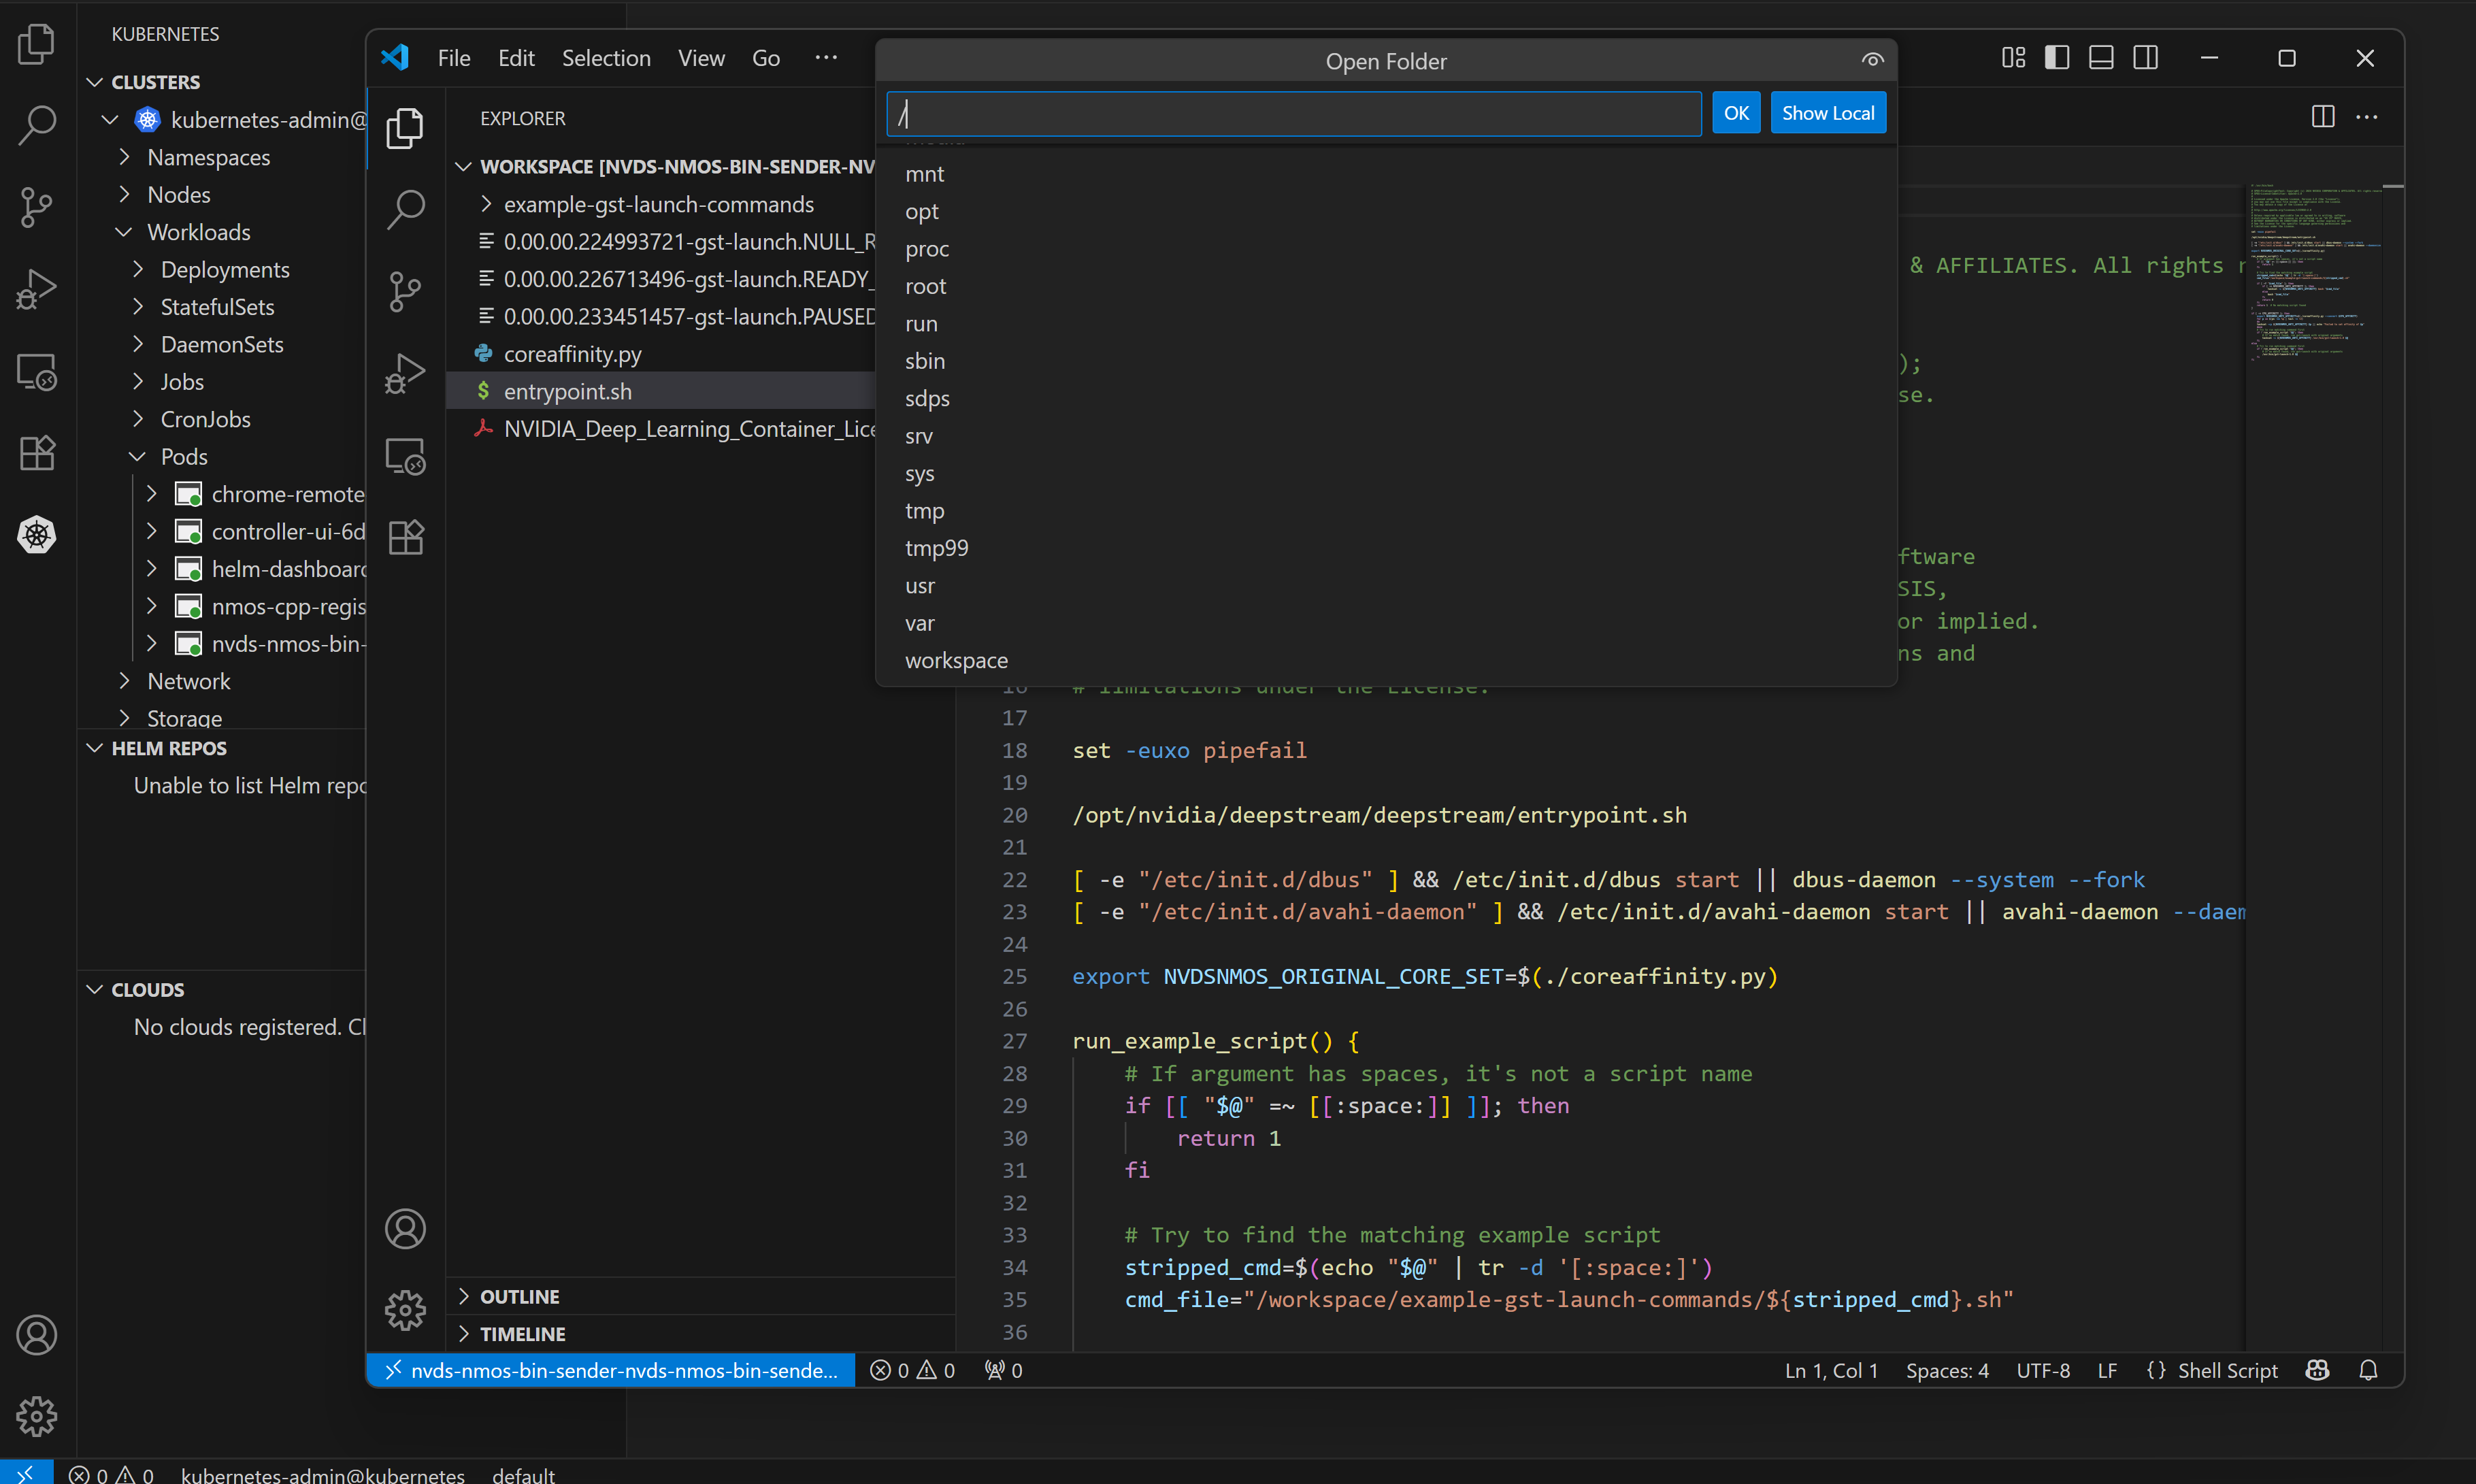Viewport: 2476px width, 1484px height.
Task: Toggle bottom panel layout button
Action: tap(2101, 58)
